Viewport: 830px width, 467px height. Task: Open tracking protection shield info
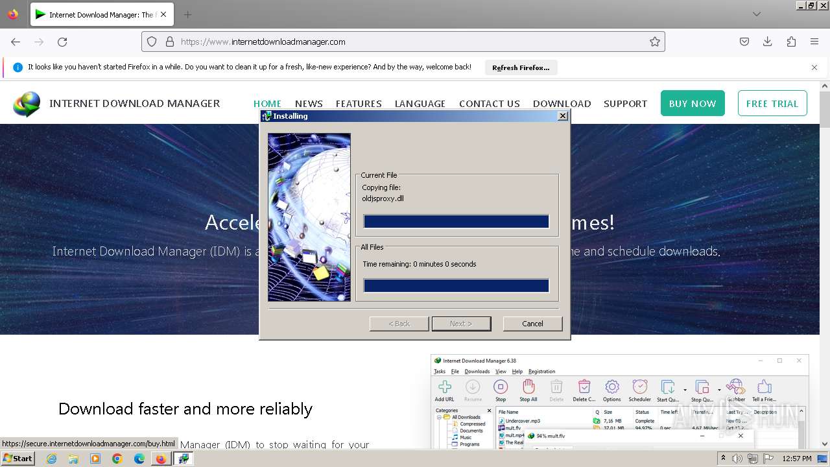(152, 42)
